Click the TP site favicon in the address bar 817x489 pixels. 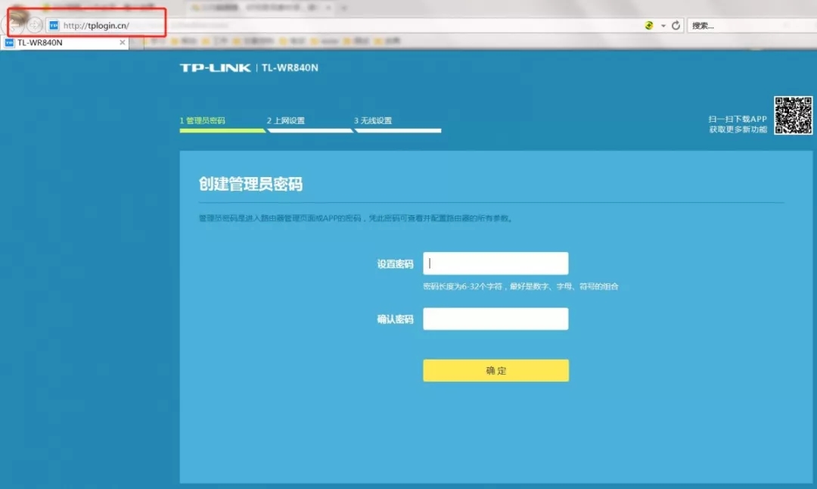(54, 25)
